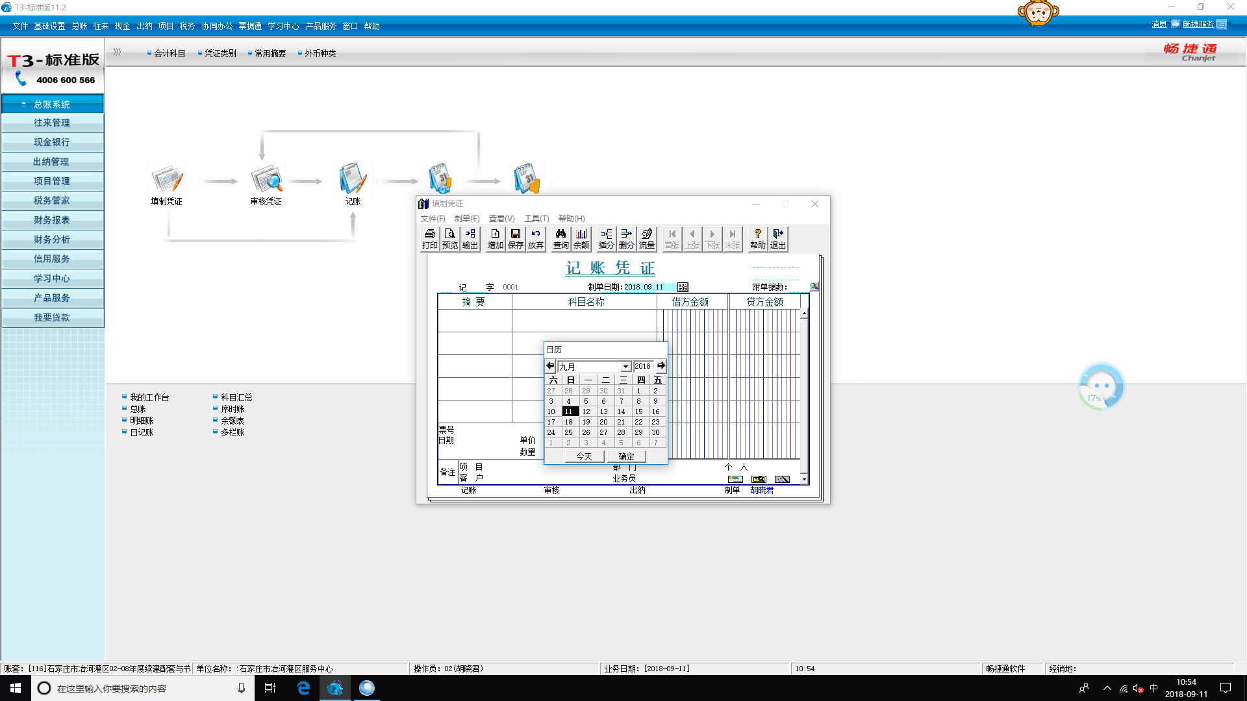1247x701 pixels.
Task: Expand the collapse arrows beside 会计科目
Action: pos(117,52)
